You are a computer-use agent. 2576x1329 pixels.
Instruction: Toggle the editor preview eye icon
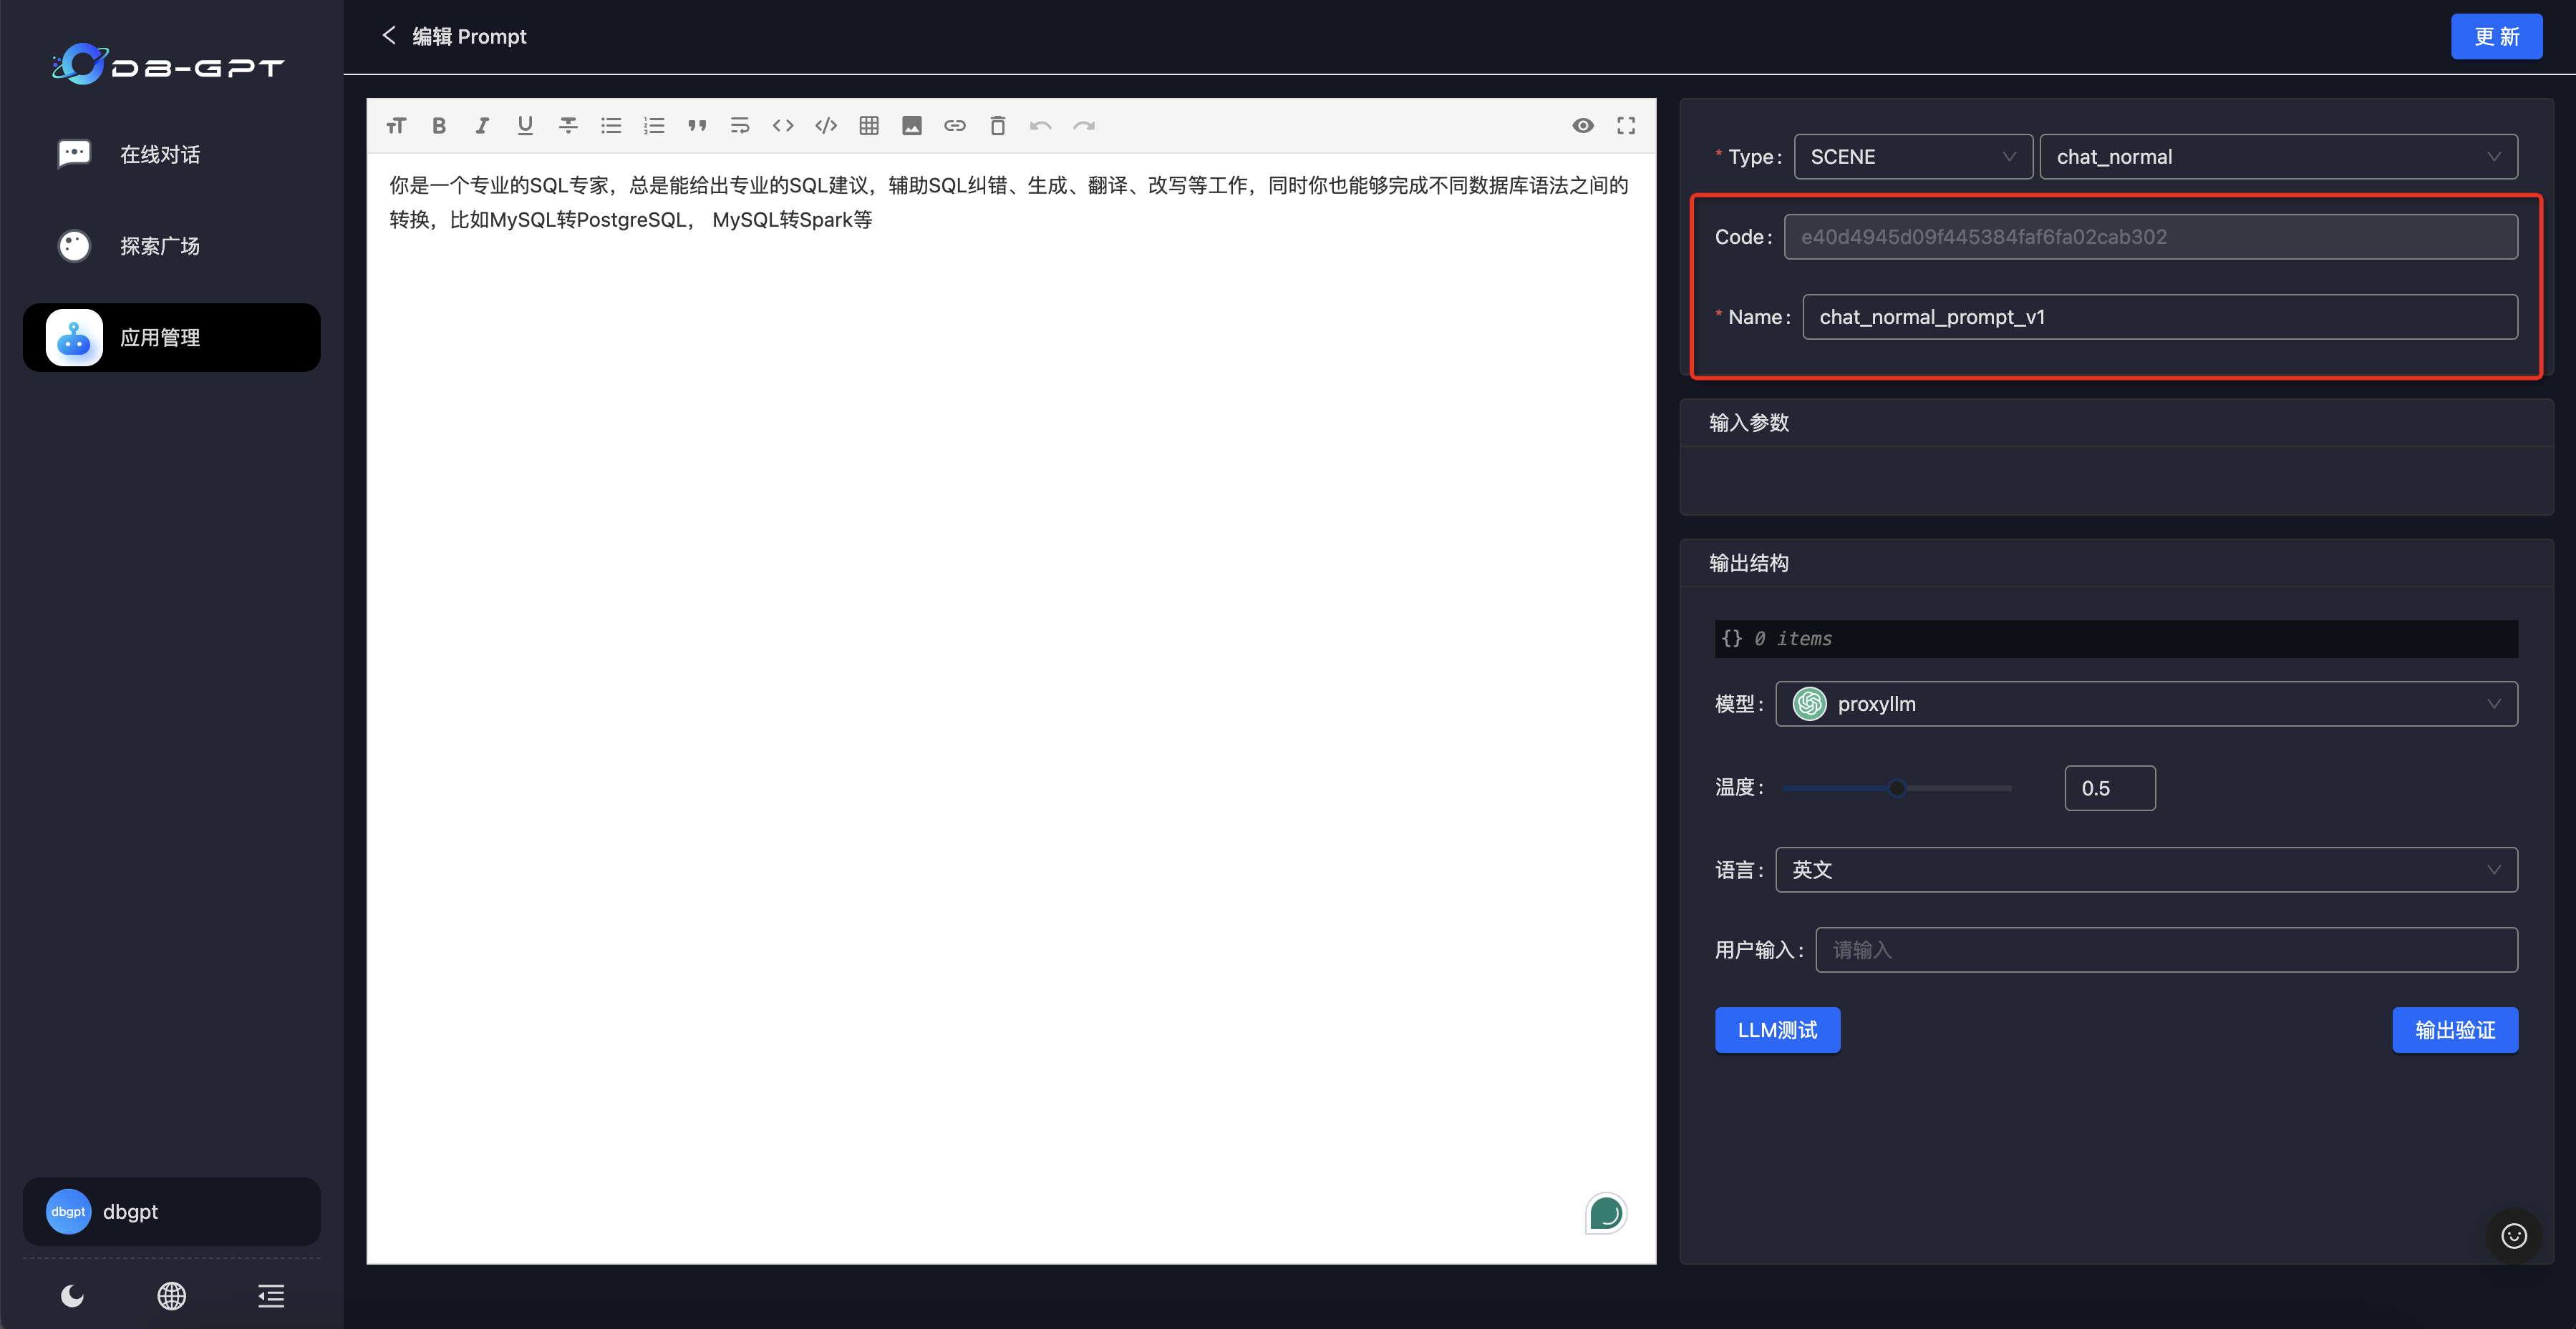pyautogui.click(x=1583, y=126)
